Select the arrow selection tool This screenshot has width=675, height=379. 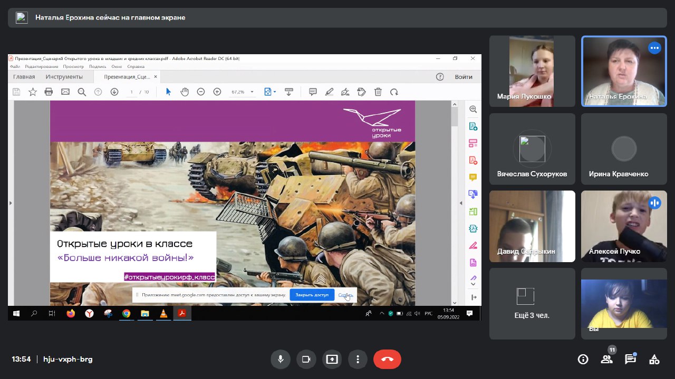pos(168,92)
